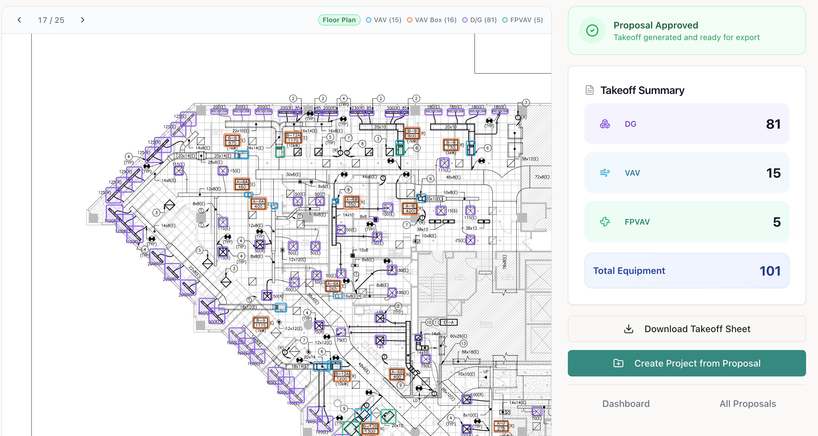818x436 pixels.
Task: Click the green approved checkmark icon
Action: point(592,31)
